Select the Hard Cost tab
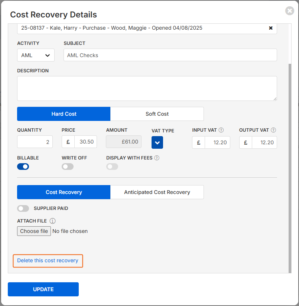 (64, 114)
